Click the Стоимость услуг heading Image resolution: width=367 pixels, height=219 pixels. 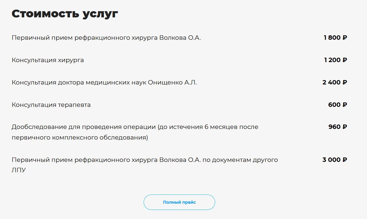tap(65, 14)
